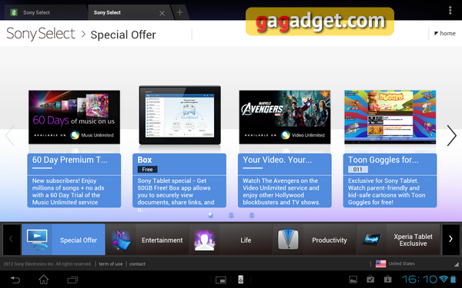This screenshot has width=462, height=288.
Task: Open the term of use link
Action: pos(111,264)
